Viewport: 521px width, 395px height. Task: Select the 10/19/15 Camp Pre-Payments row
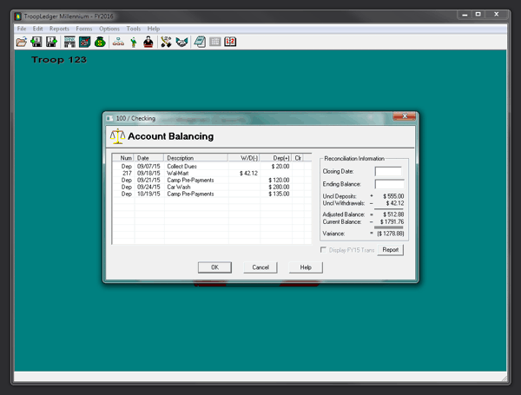coord(212,194)
